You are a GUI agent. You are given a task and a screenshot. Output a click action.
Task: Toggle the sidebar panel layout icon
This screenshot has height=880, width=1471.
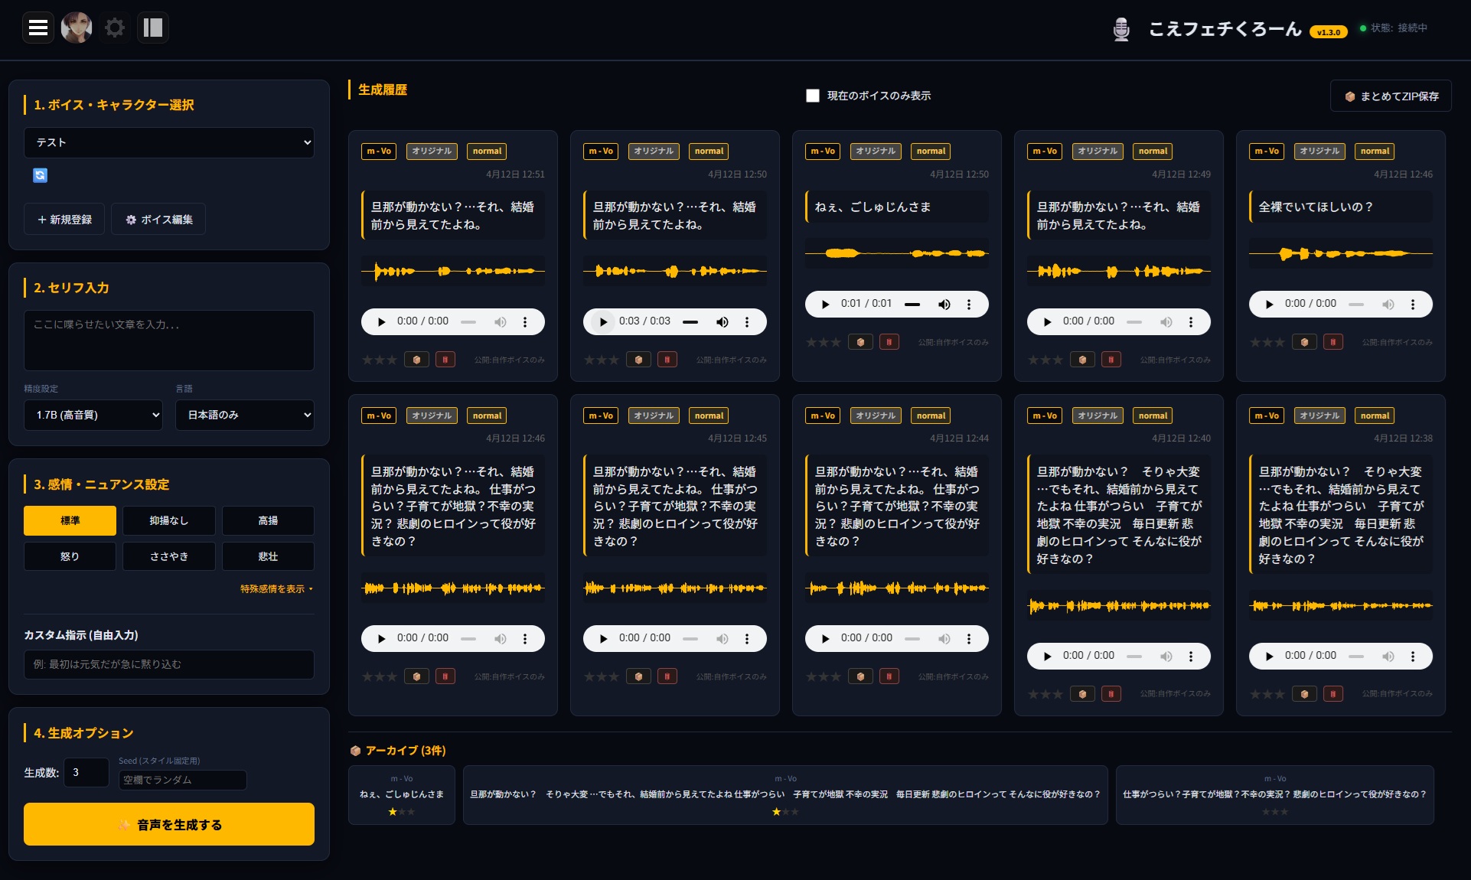tap(153, 28)
